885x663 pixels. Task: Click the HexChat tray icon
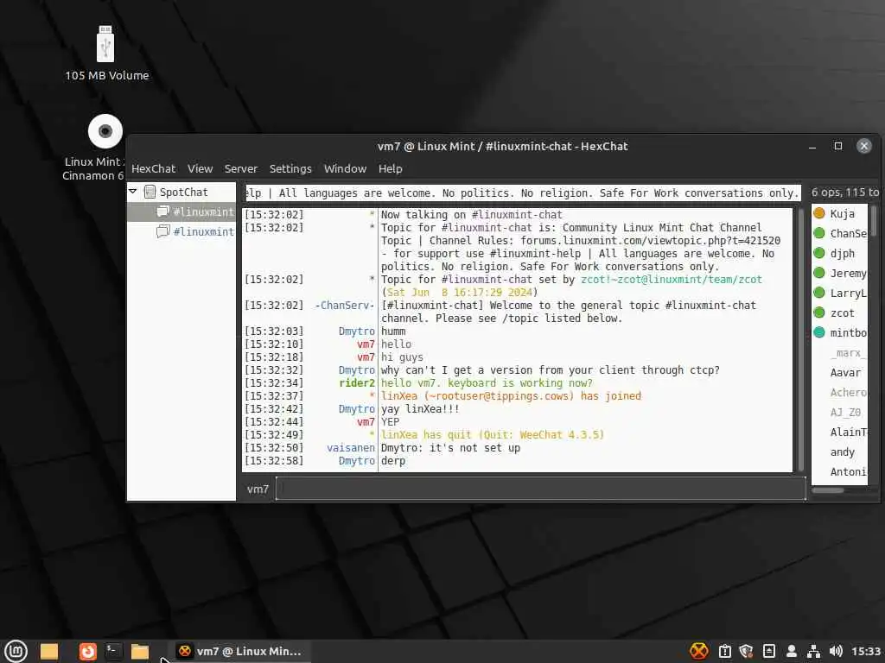(x=698, y=651)
